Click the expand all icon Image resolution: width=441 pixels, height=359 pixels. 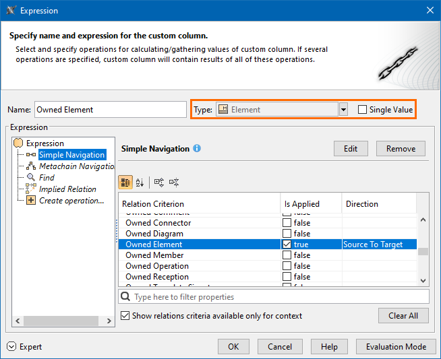159,182
